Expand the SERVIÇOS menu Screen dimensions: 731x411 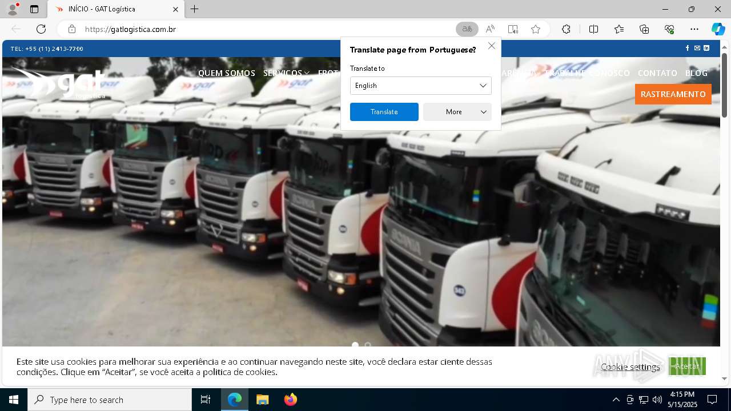click(x=286, y=73)
